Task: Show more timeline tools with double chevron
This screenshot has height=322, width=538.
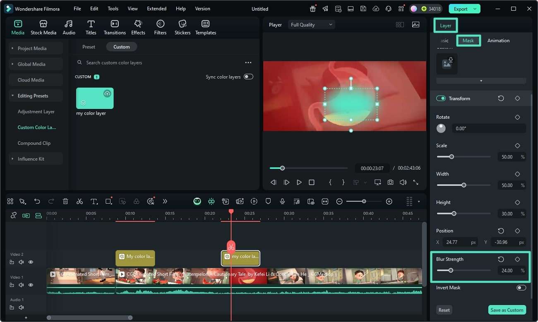Action: coord(165,201)
